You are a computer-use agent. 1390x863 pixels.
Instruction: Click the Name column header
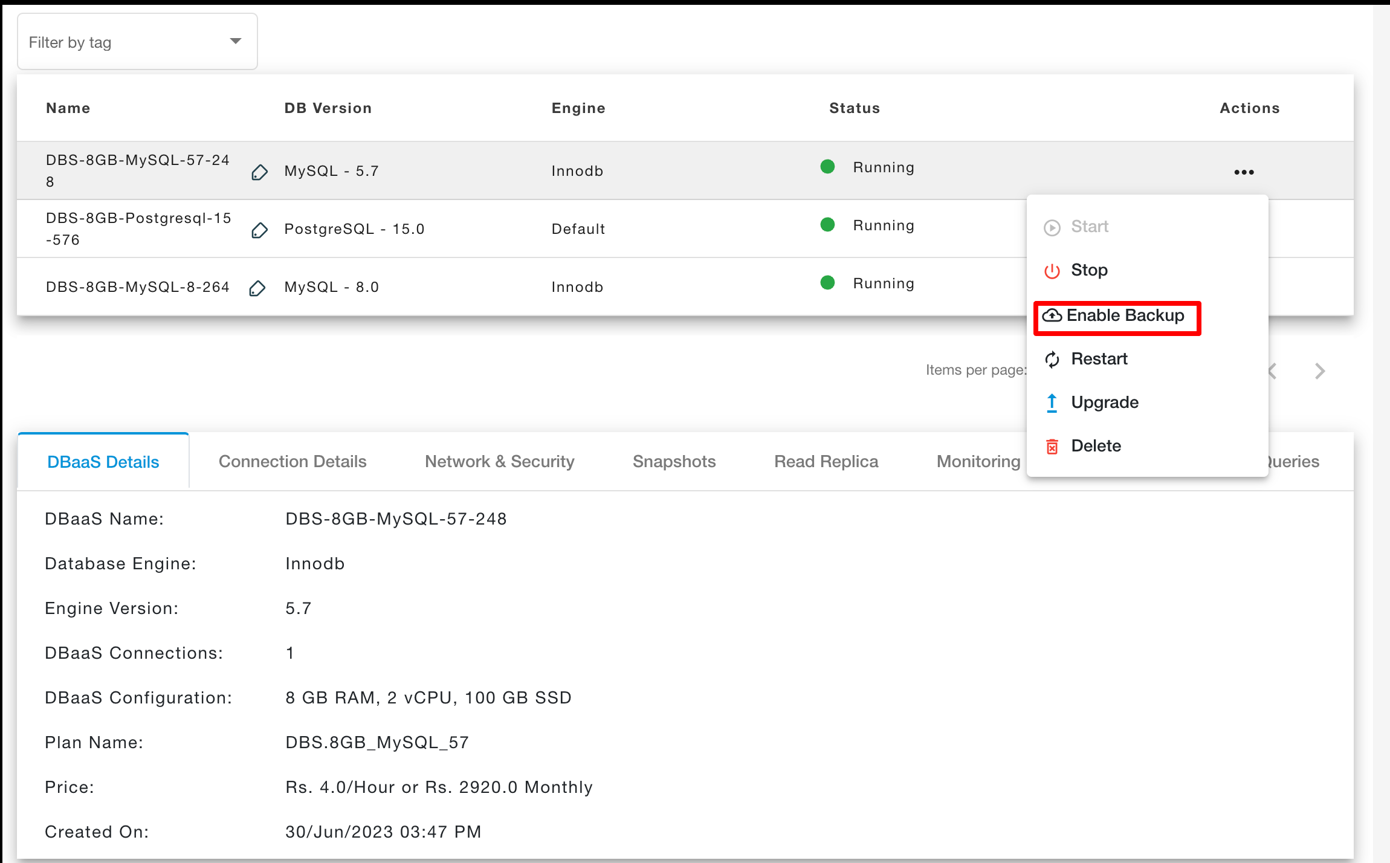[68, 108]
